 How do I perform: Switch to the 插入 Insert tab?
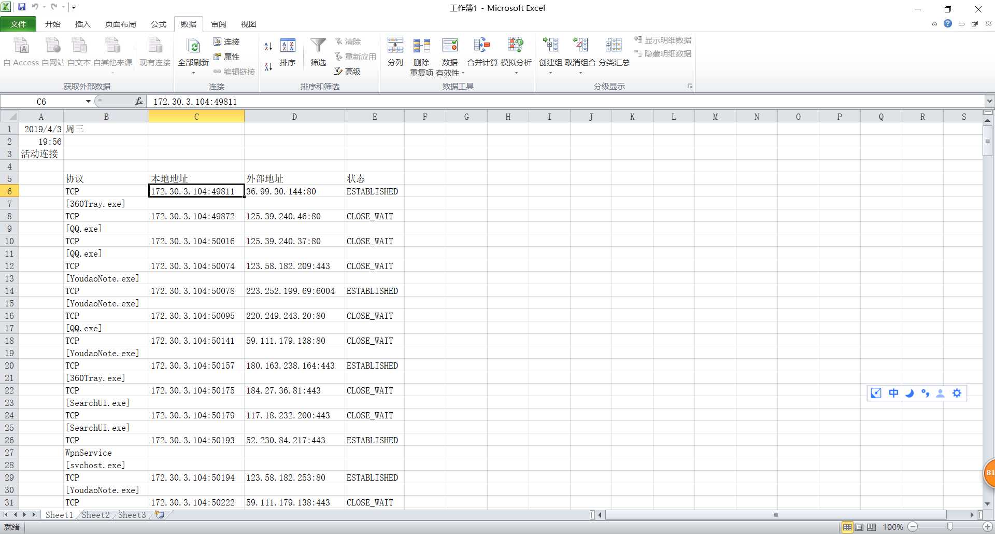[82, 24]
